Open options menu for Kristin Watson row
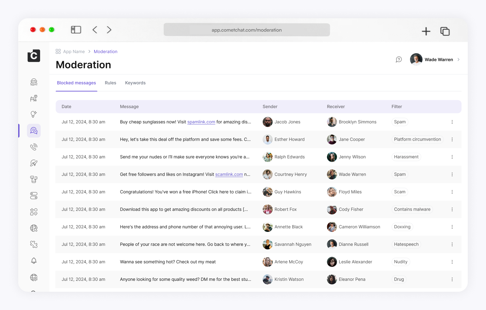The height and width of the screenshot is (310, 486). click(x=452, y=279)
